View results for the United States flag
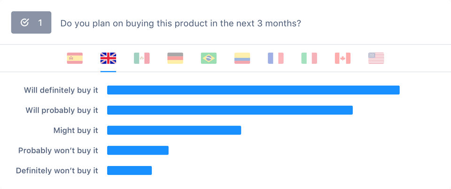The width and height of the screenshot is (451, 189). tap(376, 58)
